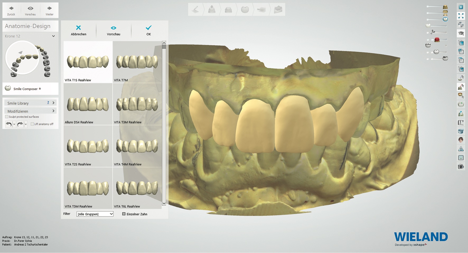Image resolution: width=468 pixels, height=253 pixels.
Task: Choose the white tooth pointer tool icon
Action: [x=461, y=78]
